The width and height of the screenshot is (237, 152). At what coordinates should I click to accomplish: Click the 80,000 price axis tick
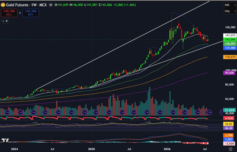[x=230, y=84]
